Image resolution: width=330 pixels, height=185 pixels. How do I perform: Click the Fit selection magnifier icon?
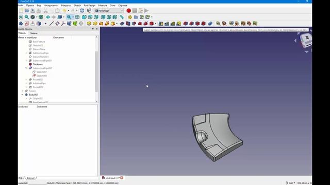[x=27, y=17]
